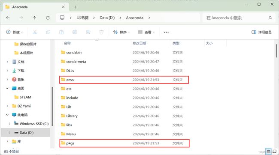Switch to details list view icon
This screenshot has width=279, height=155.
[269, 152]
